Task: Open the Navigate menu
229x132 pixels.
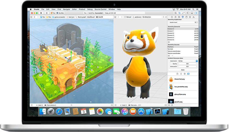Action: point(67,9)
